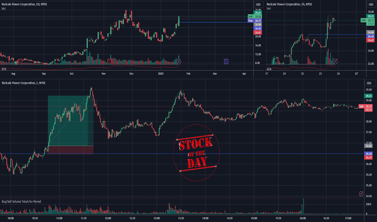377x222 pixels.
Task: Click the 27 date label on 1h time axis
Action: tap(356, 74)
